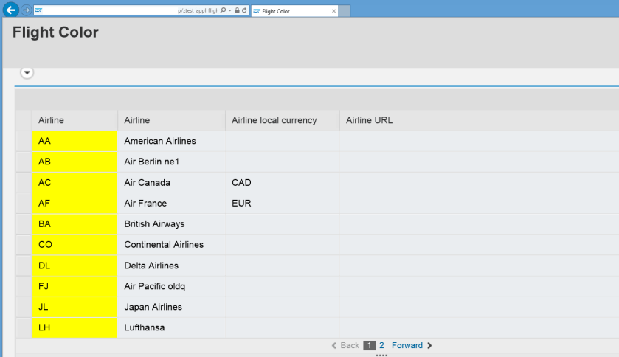Open the address bar autocomplete dropdown arrow
The image size is (619, 357).
tap(229, 10)
